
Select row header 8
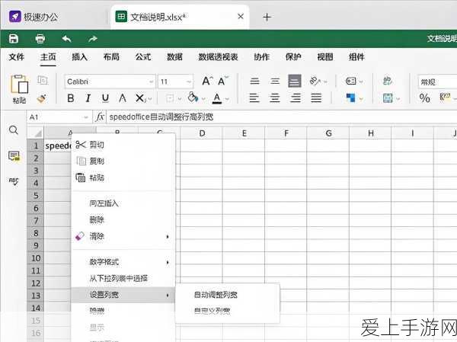pos(36,233)
